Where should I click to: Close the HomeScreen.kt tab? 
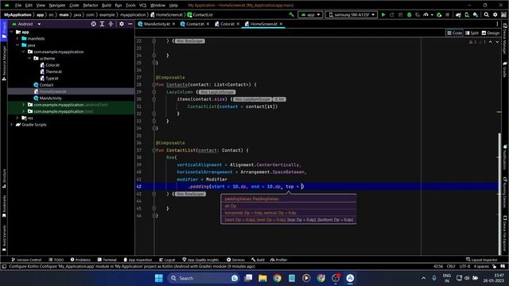click(281, 24)
